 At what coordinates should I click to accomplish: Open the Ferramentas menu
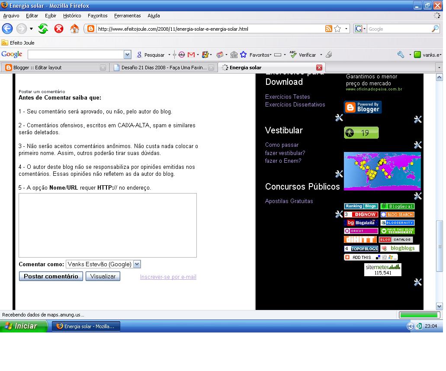[x=128, y=16]
